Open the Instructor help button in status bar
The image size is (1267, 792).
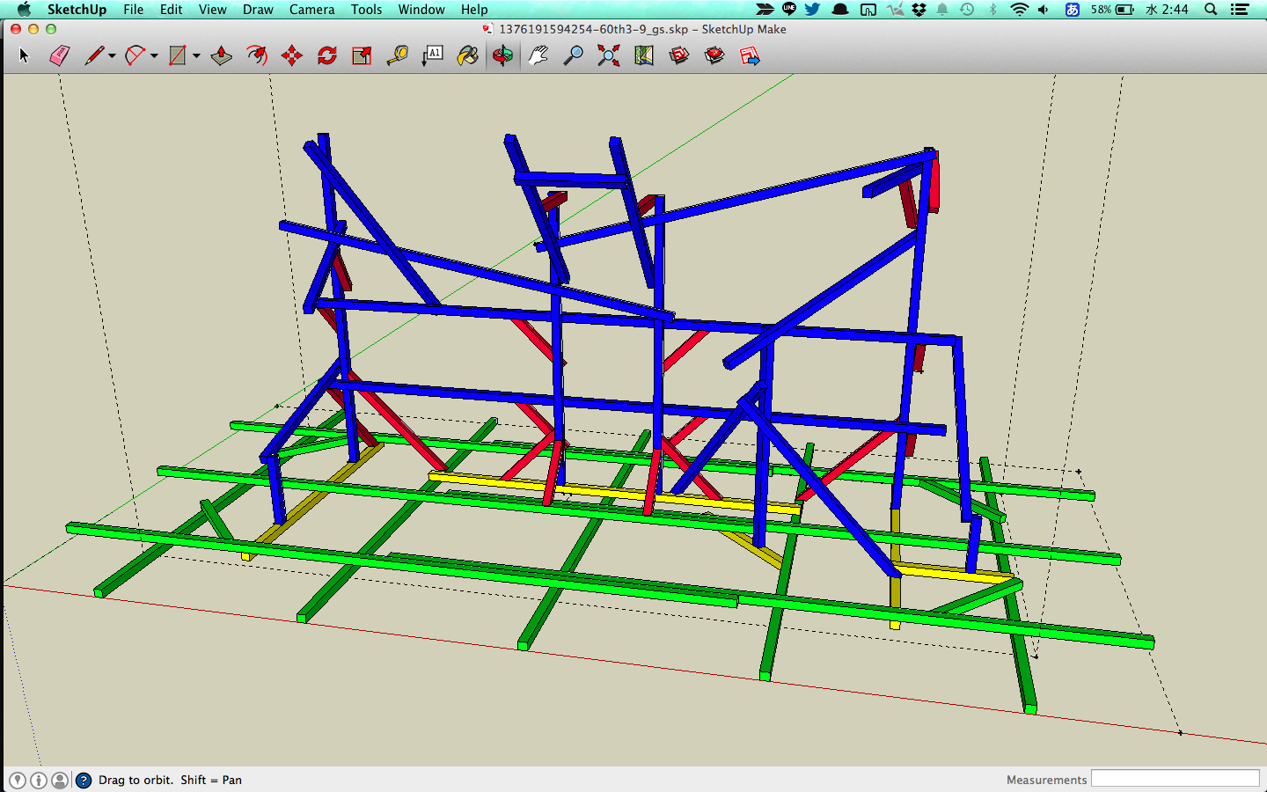(x=84, y=781)
